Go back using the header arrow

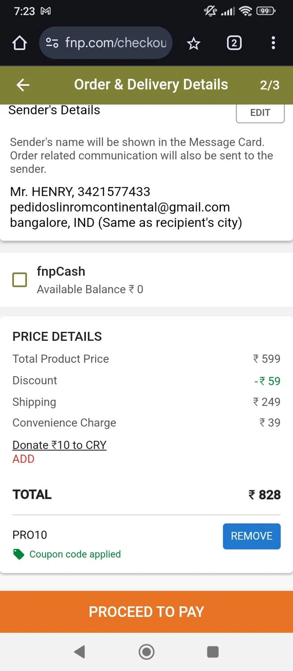coord(23,85)
